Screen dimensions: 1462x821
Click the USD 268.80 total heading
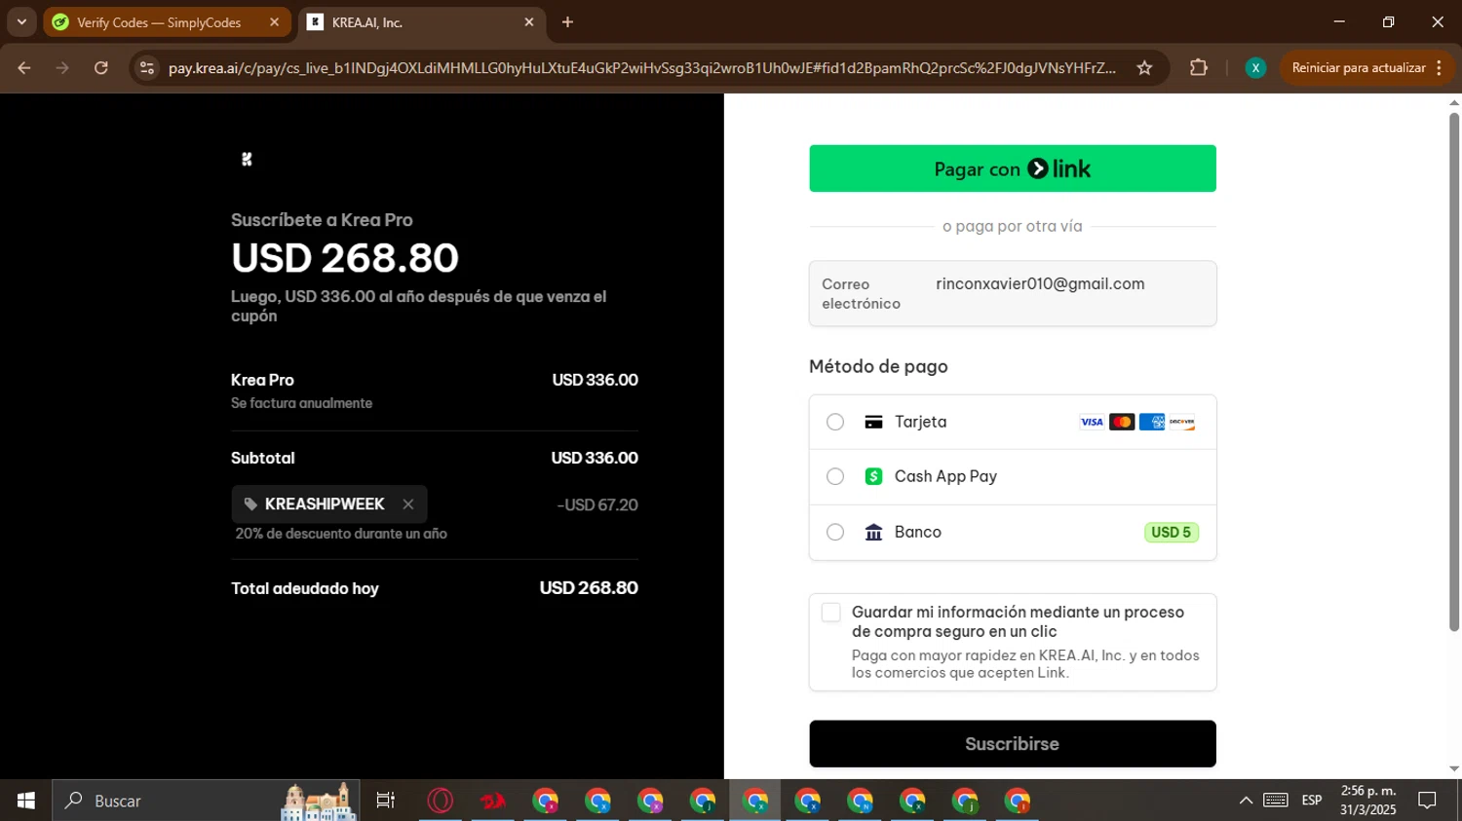[345, 258]
